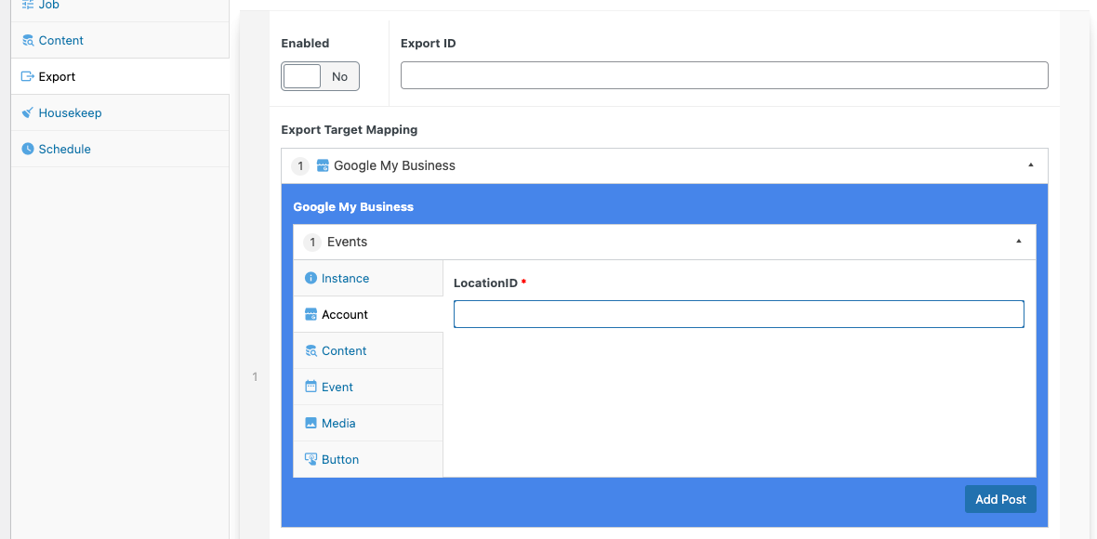Viewport: 1097px width, 539px height.
Task: Click the Add Post button
Action: [1000, 499]
